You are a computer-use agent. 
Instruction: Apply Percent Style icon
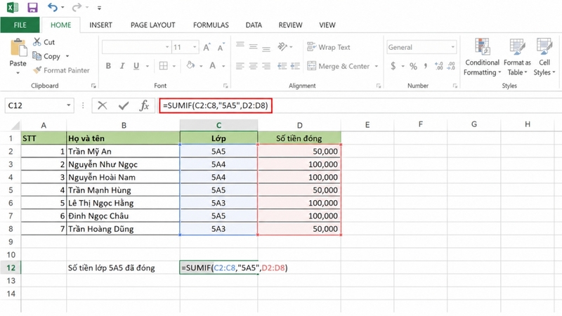[x=413, y=66]
